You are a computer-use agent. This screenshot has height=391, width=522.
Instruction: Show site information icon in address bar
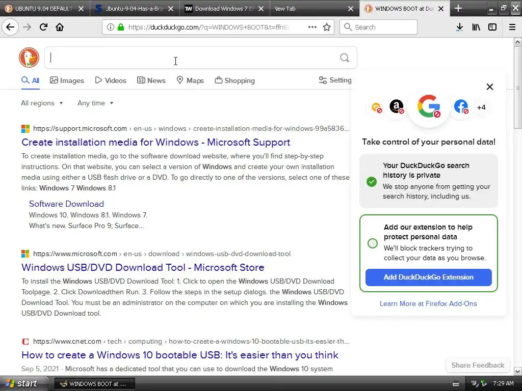tap(111, 27)
